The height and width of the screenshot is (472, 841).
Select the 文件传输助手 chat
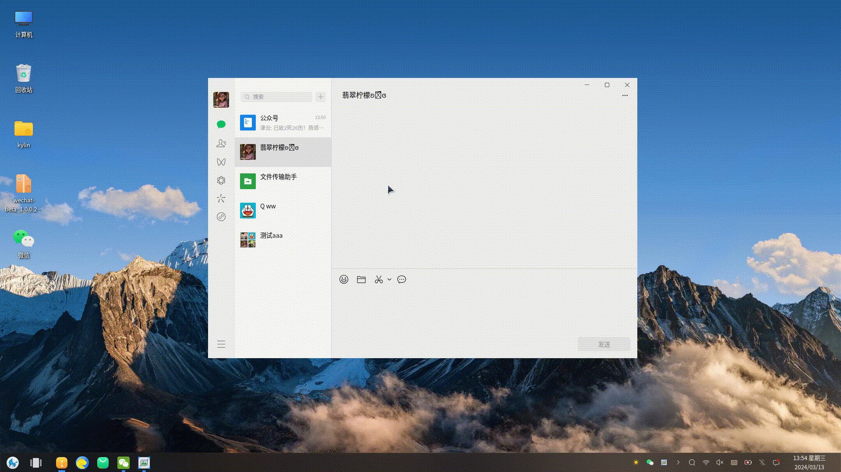click(283, 181)
